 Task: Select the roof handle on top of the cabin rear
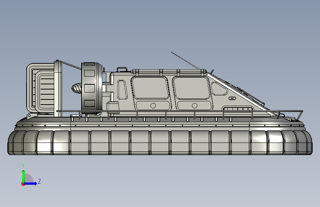click(122, 69)
